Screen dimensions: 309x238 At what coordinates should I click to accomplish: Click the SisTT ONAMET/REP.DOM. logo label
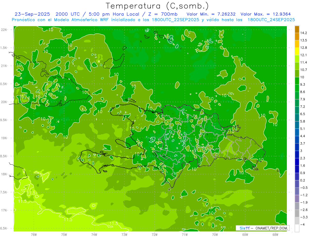click(x=262, y=228)
